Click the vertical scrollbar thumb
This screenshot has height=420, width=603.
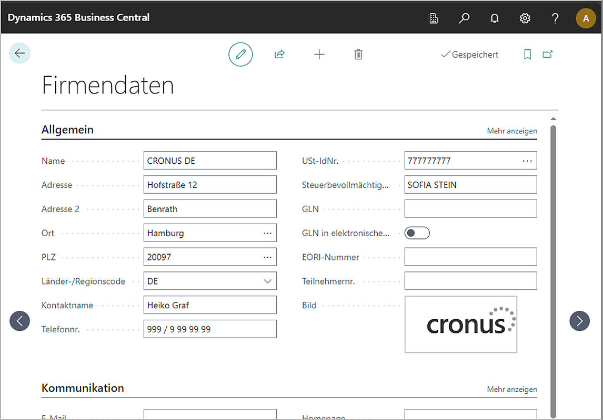(x=553, y=271)
